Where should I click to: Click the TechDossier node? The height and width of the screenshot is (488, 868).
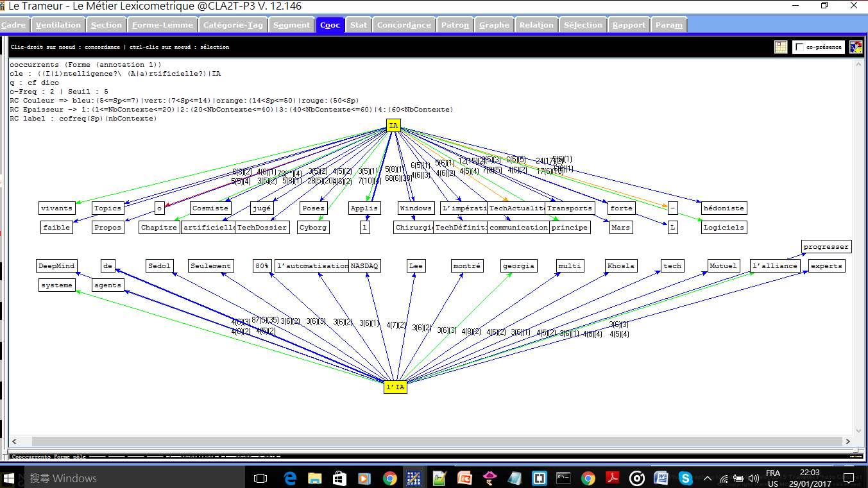pyautogui.click(x=262, y=228)
